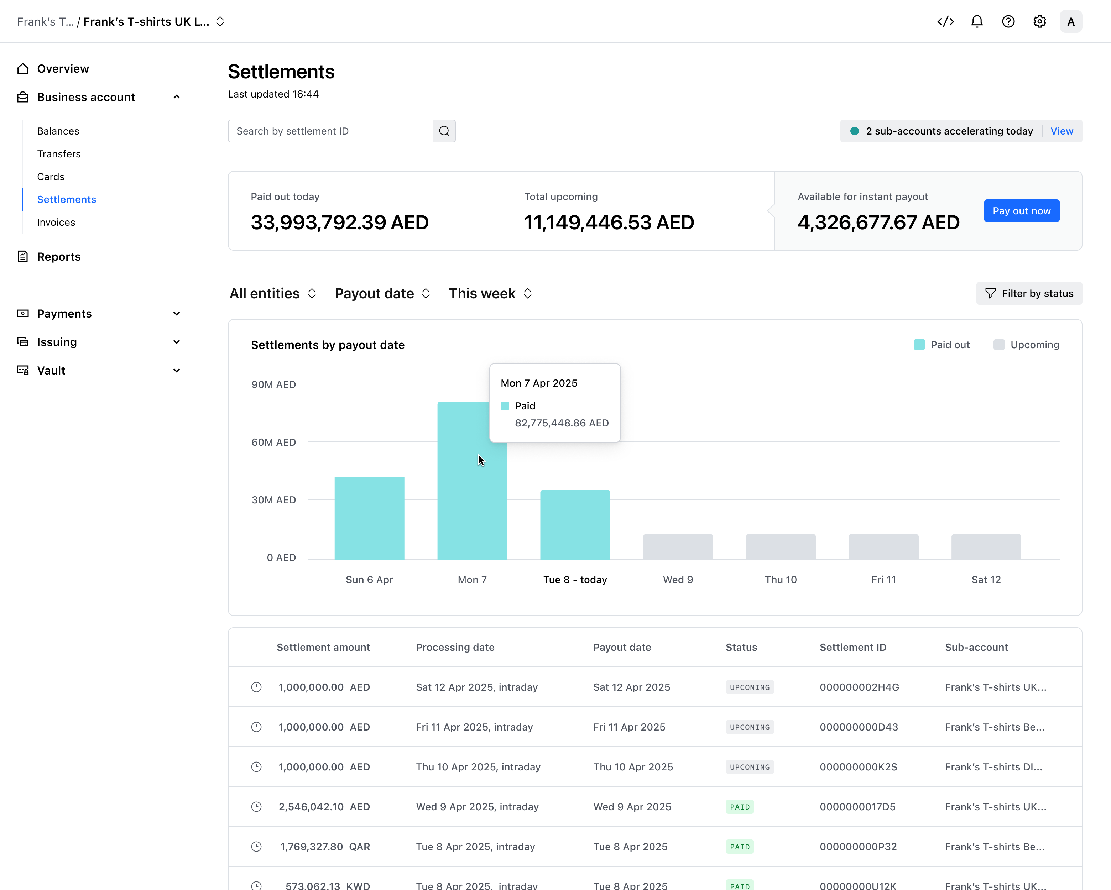Open the All entities dropdown
The image size is (1111, 890).
(273, 294)
